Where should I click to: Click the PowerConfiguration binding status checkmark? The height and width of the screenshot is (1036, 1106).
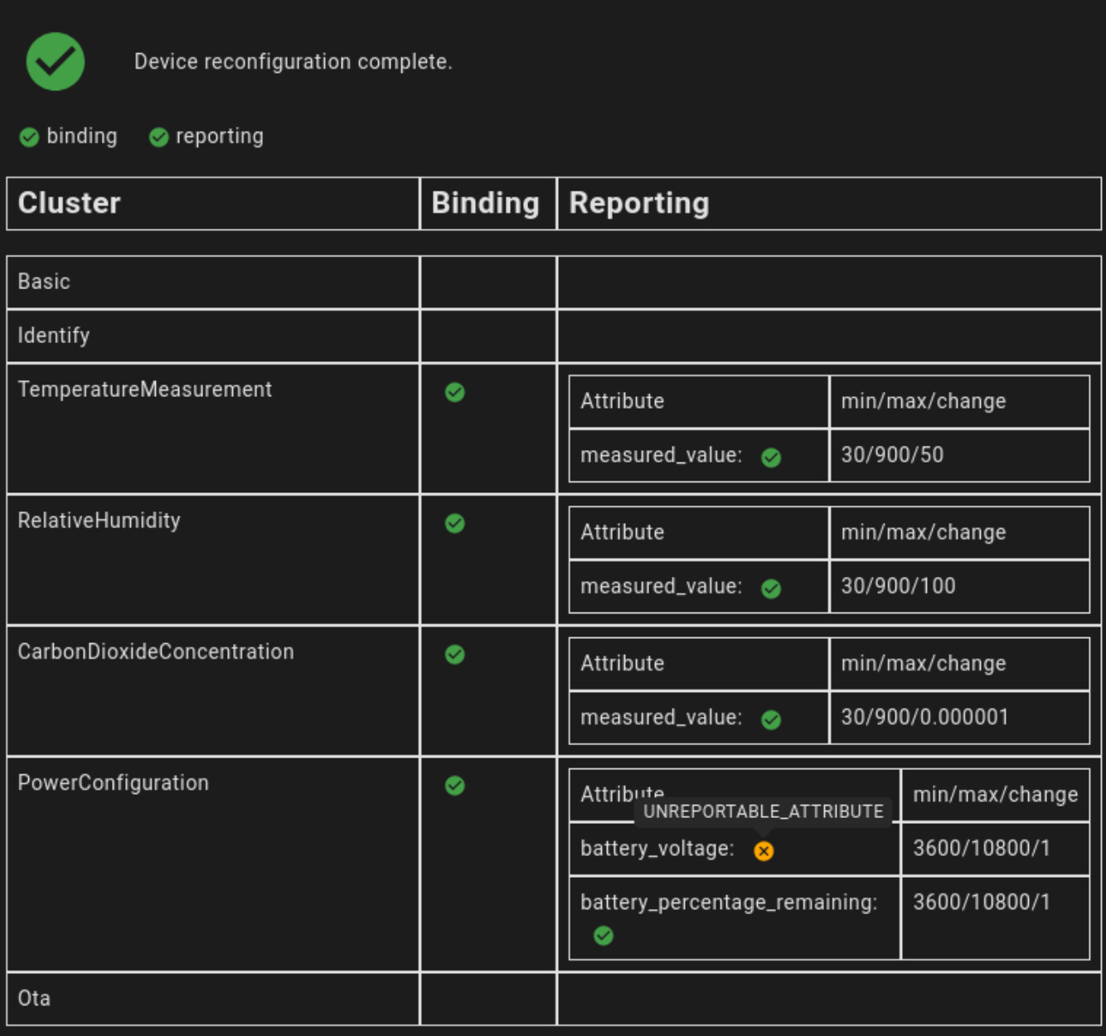pos(454,785)
